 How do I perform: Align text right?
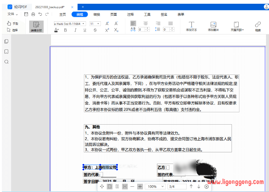pyautogui.click(x=158, y=23)
